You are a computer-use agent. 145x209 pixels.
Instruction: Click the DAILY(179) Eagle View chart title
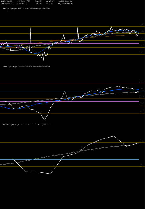[26, 9]
